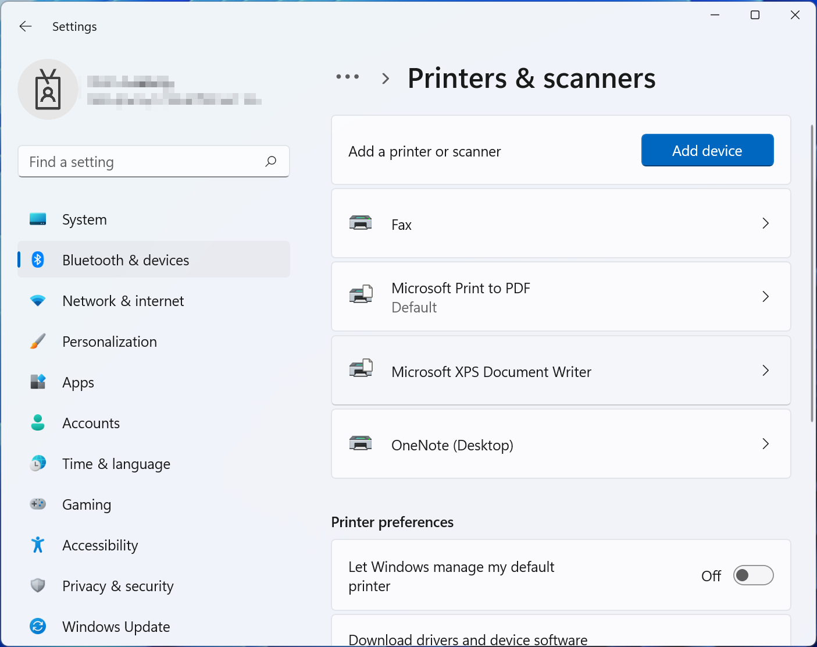Click the vertical scrollbar thumb
The image size is (817, 647).
pos(812,273)
